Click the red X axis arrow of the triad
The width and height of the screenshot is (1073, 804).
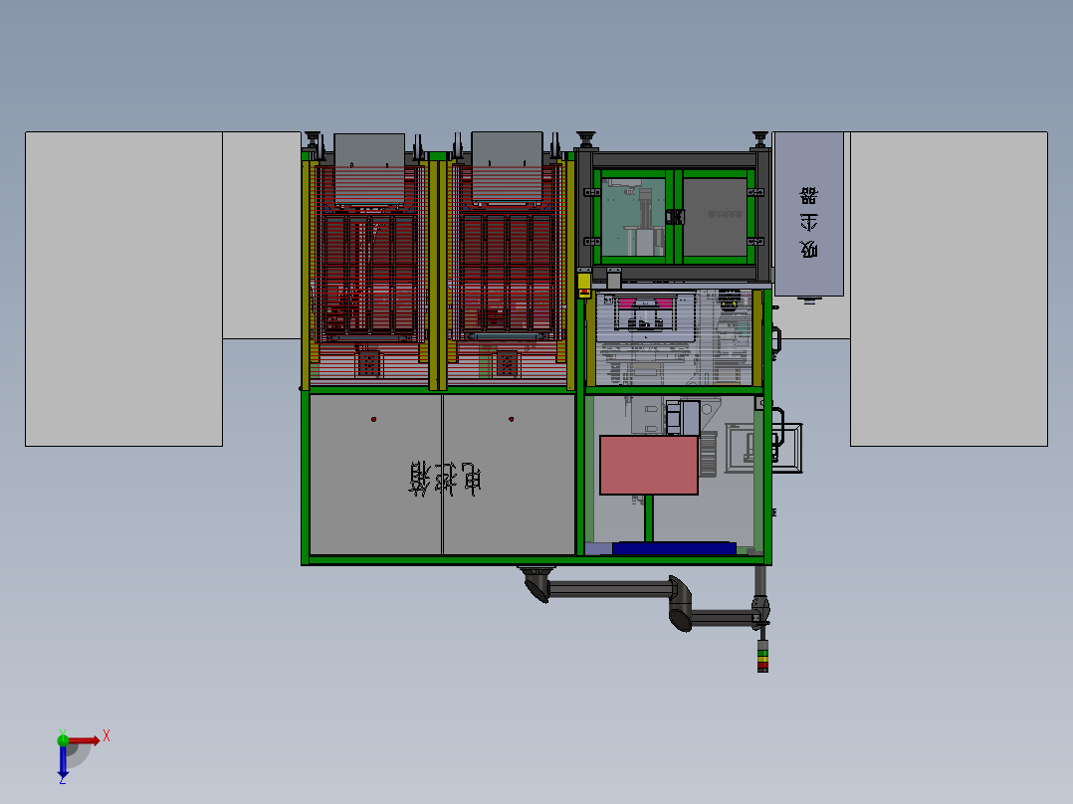(84, 740)
